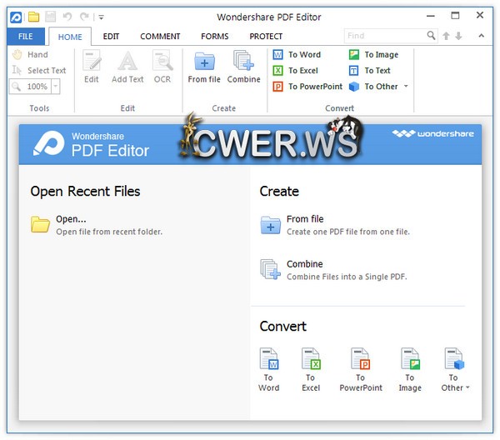Click the large To Image icon below Convert
500x440 pixels.
tap(409, 369)
